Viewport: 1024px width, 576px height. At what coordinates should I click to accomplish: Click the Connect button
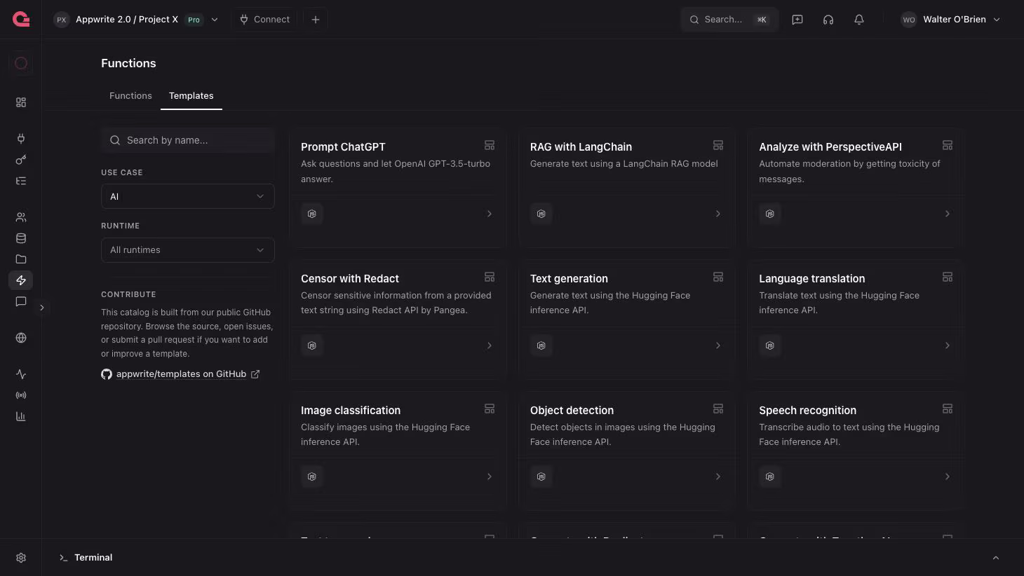coord(264,20)
